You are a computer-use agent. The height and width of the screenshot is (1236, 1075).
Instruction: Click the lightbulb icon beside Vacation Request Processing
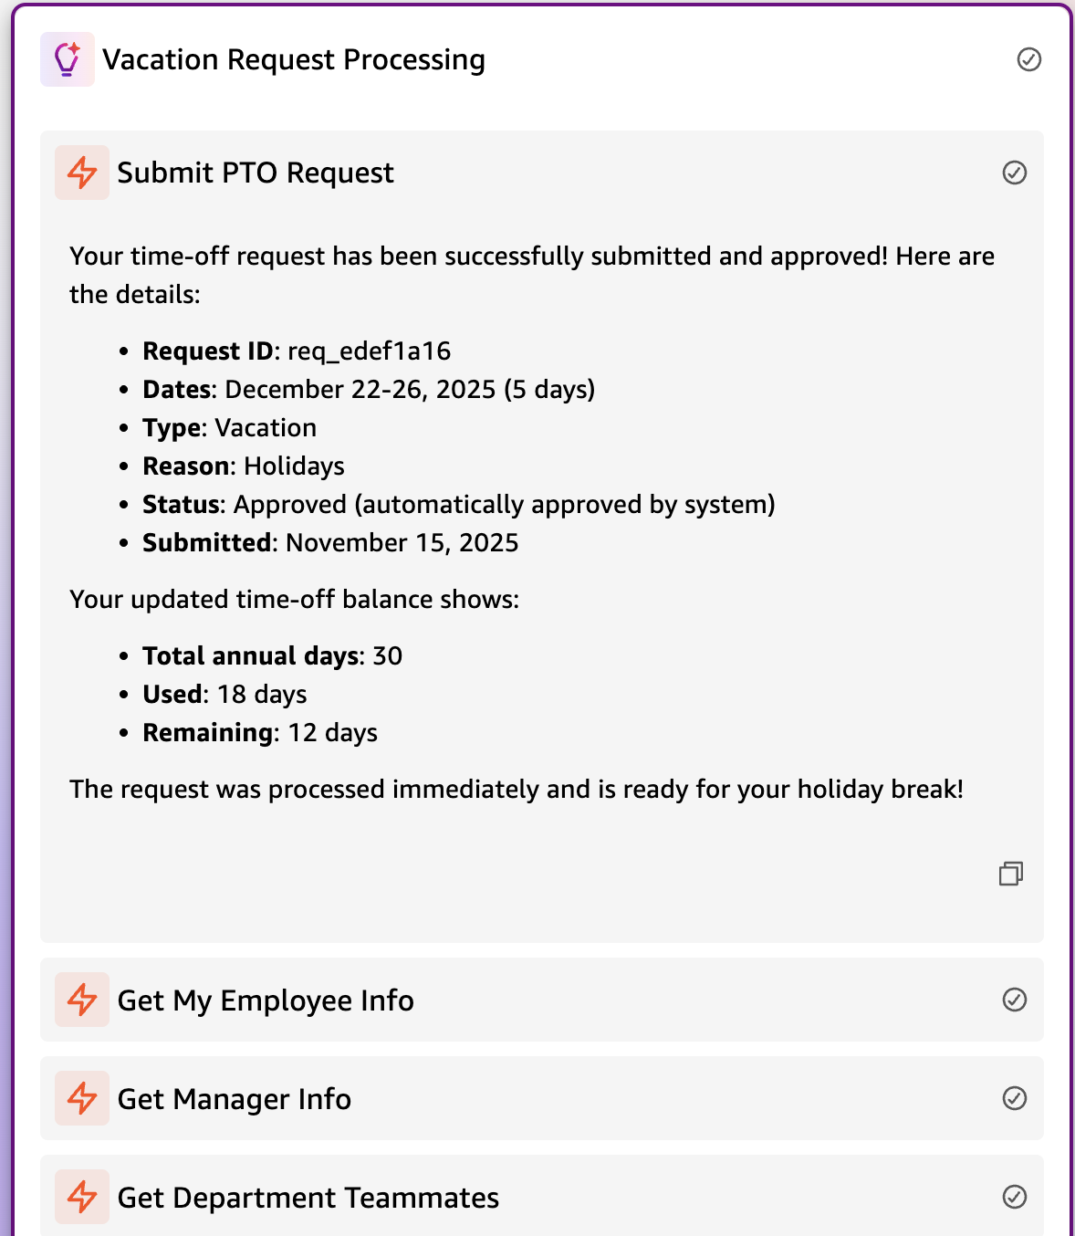coord(68,59)
